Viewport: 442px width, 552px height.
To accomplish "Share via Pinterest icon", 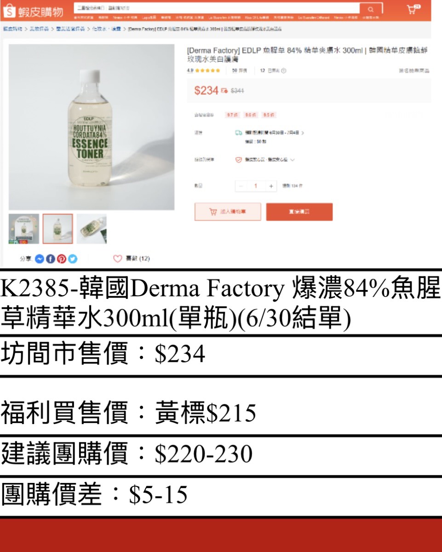I will [x=62, y=259].
